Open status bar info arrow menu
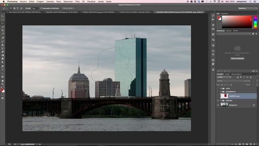Screen dimensions: 259x146 [40, 144]
